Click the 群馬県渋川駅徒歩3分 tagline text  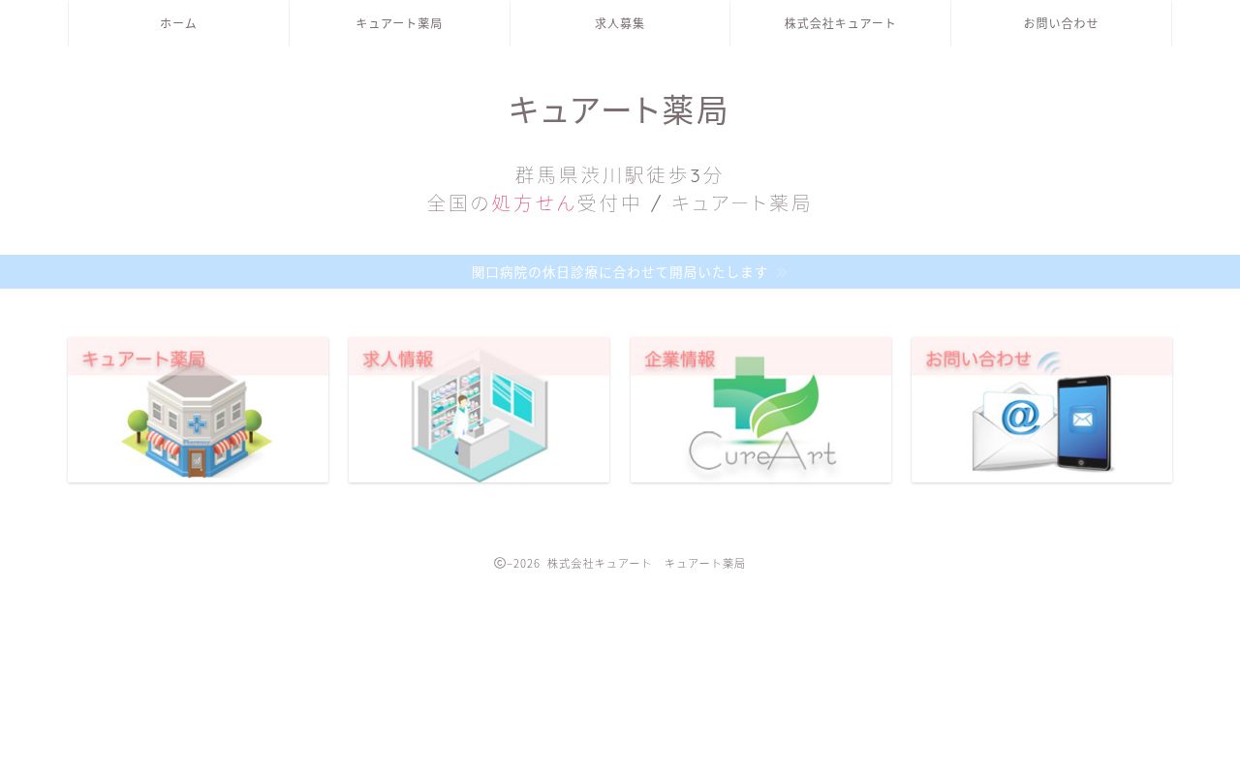pyautogui.click(x=619, y=175)
